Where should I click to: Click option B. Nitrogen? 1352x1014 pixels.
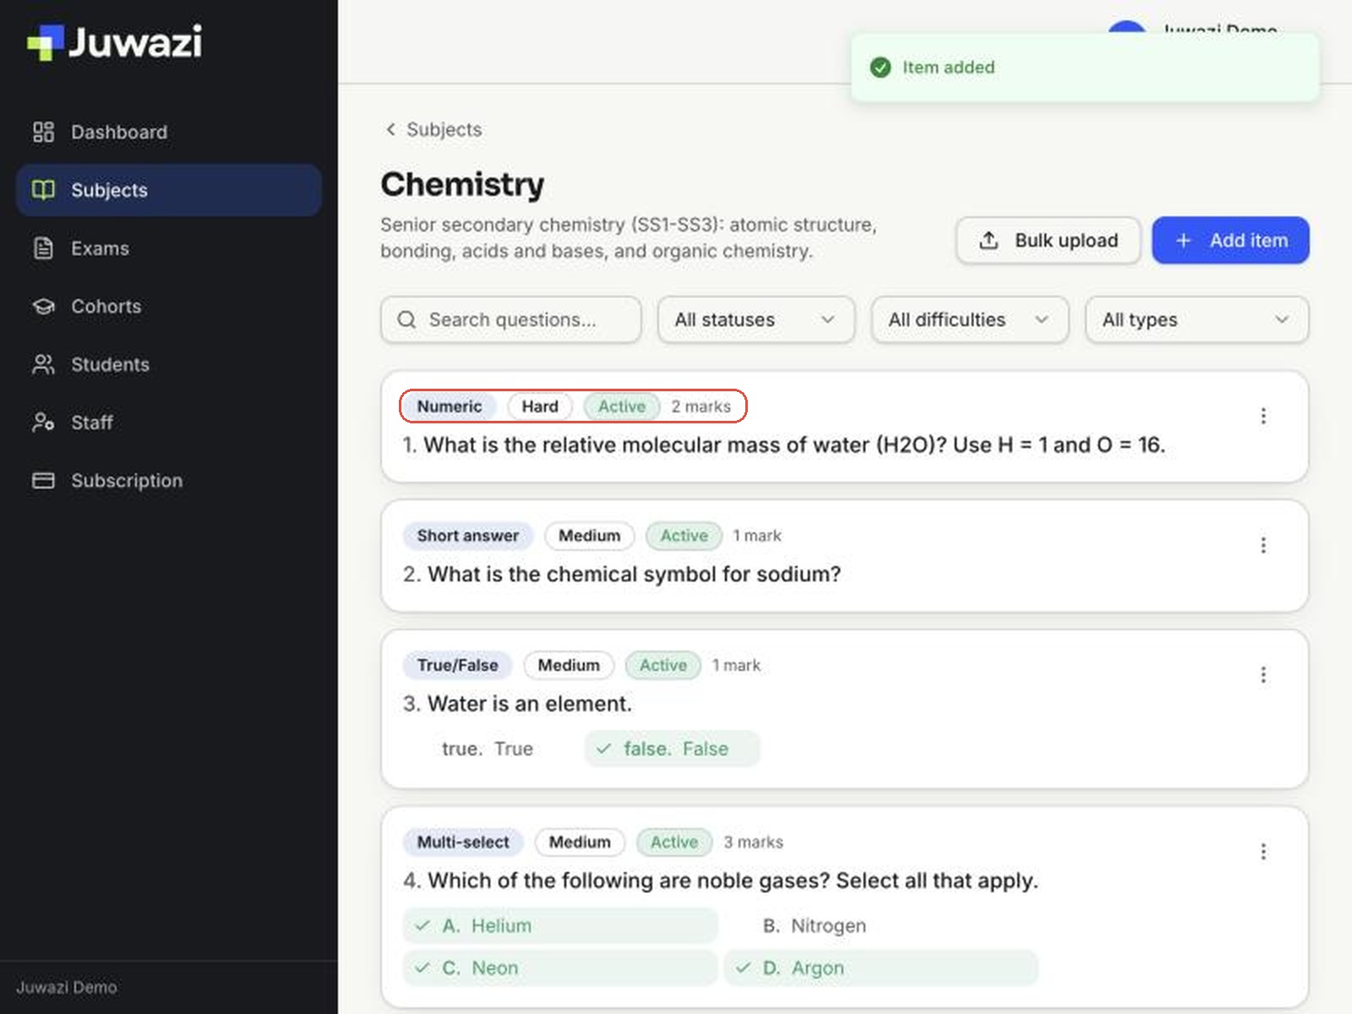pyautogui.click(x=880, y=926)
